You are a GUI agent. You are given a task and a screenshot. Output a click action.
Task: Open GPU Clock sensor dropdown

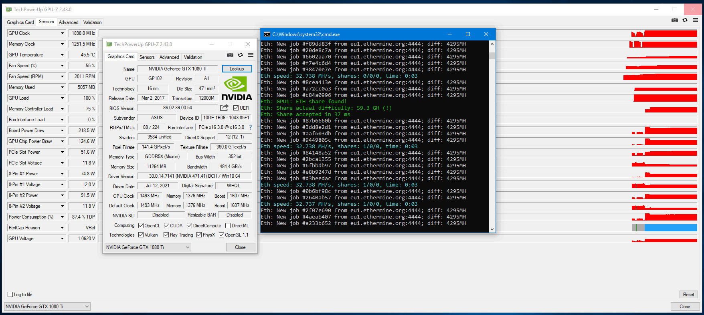point(62,33)
